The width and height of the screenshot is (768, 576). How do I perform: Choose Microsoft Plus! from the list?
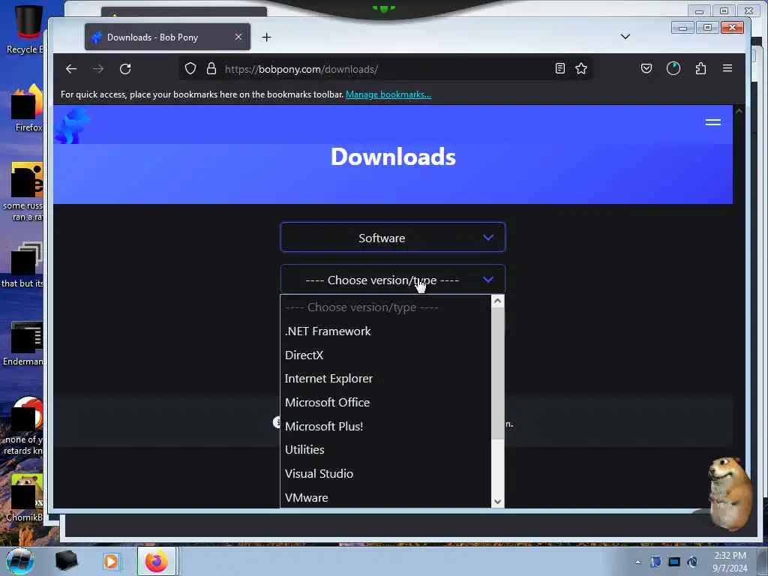(385, 426)
